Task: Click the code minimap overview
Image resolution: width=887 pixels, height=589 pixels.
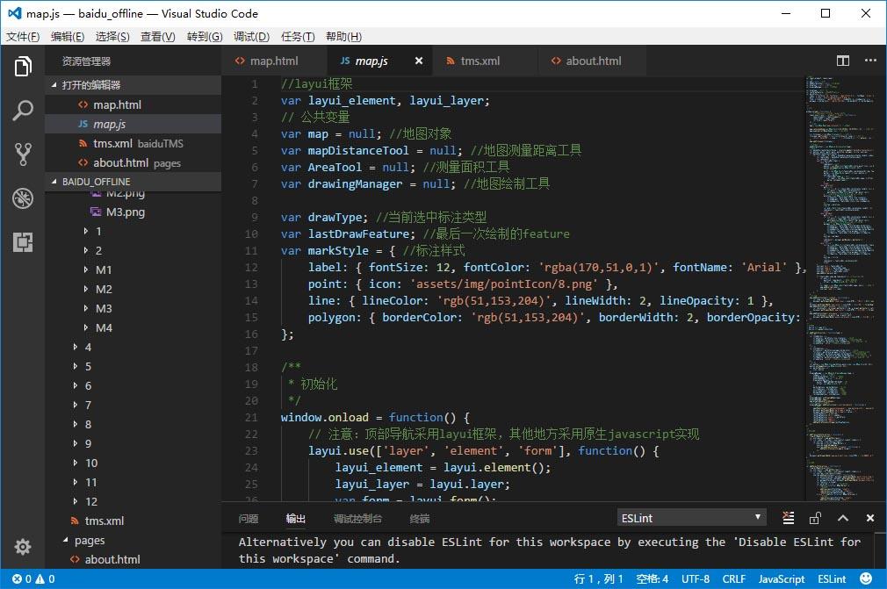Action: pyautogui.click(x=841, y=288)
